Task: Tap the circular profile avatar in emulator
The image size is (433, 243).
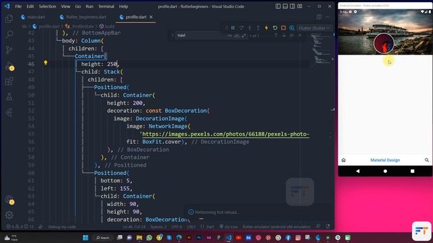Action: (x=384, y=43)
